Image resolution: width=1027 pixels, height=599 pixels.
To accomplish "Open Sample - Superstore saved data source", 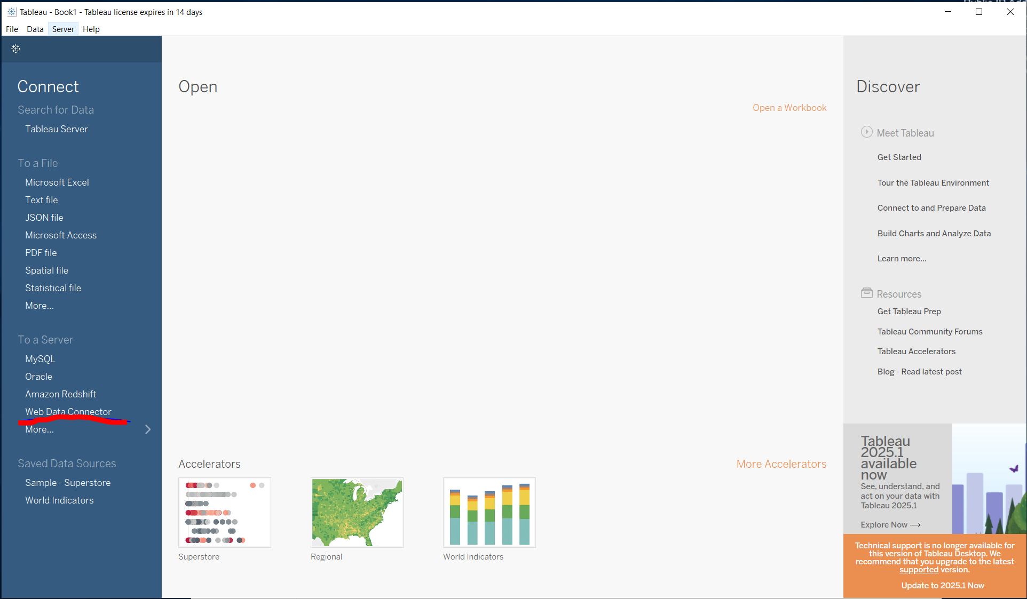I will point(68,483).
